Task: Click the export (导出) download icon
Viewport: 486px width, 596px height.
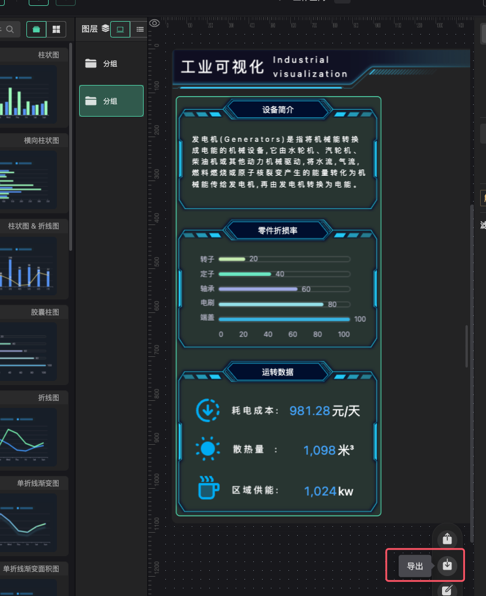Action: click(447, 565)
